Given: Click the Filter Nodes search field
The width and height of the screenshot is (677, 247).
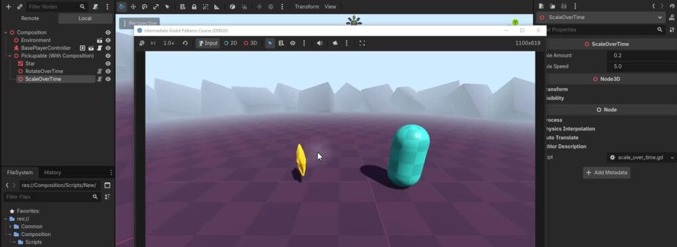Looking at the screenshot, I should coord(56,7).
